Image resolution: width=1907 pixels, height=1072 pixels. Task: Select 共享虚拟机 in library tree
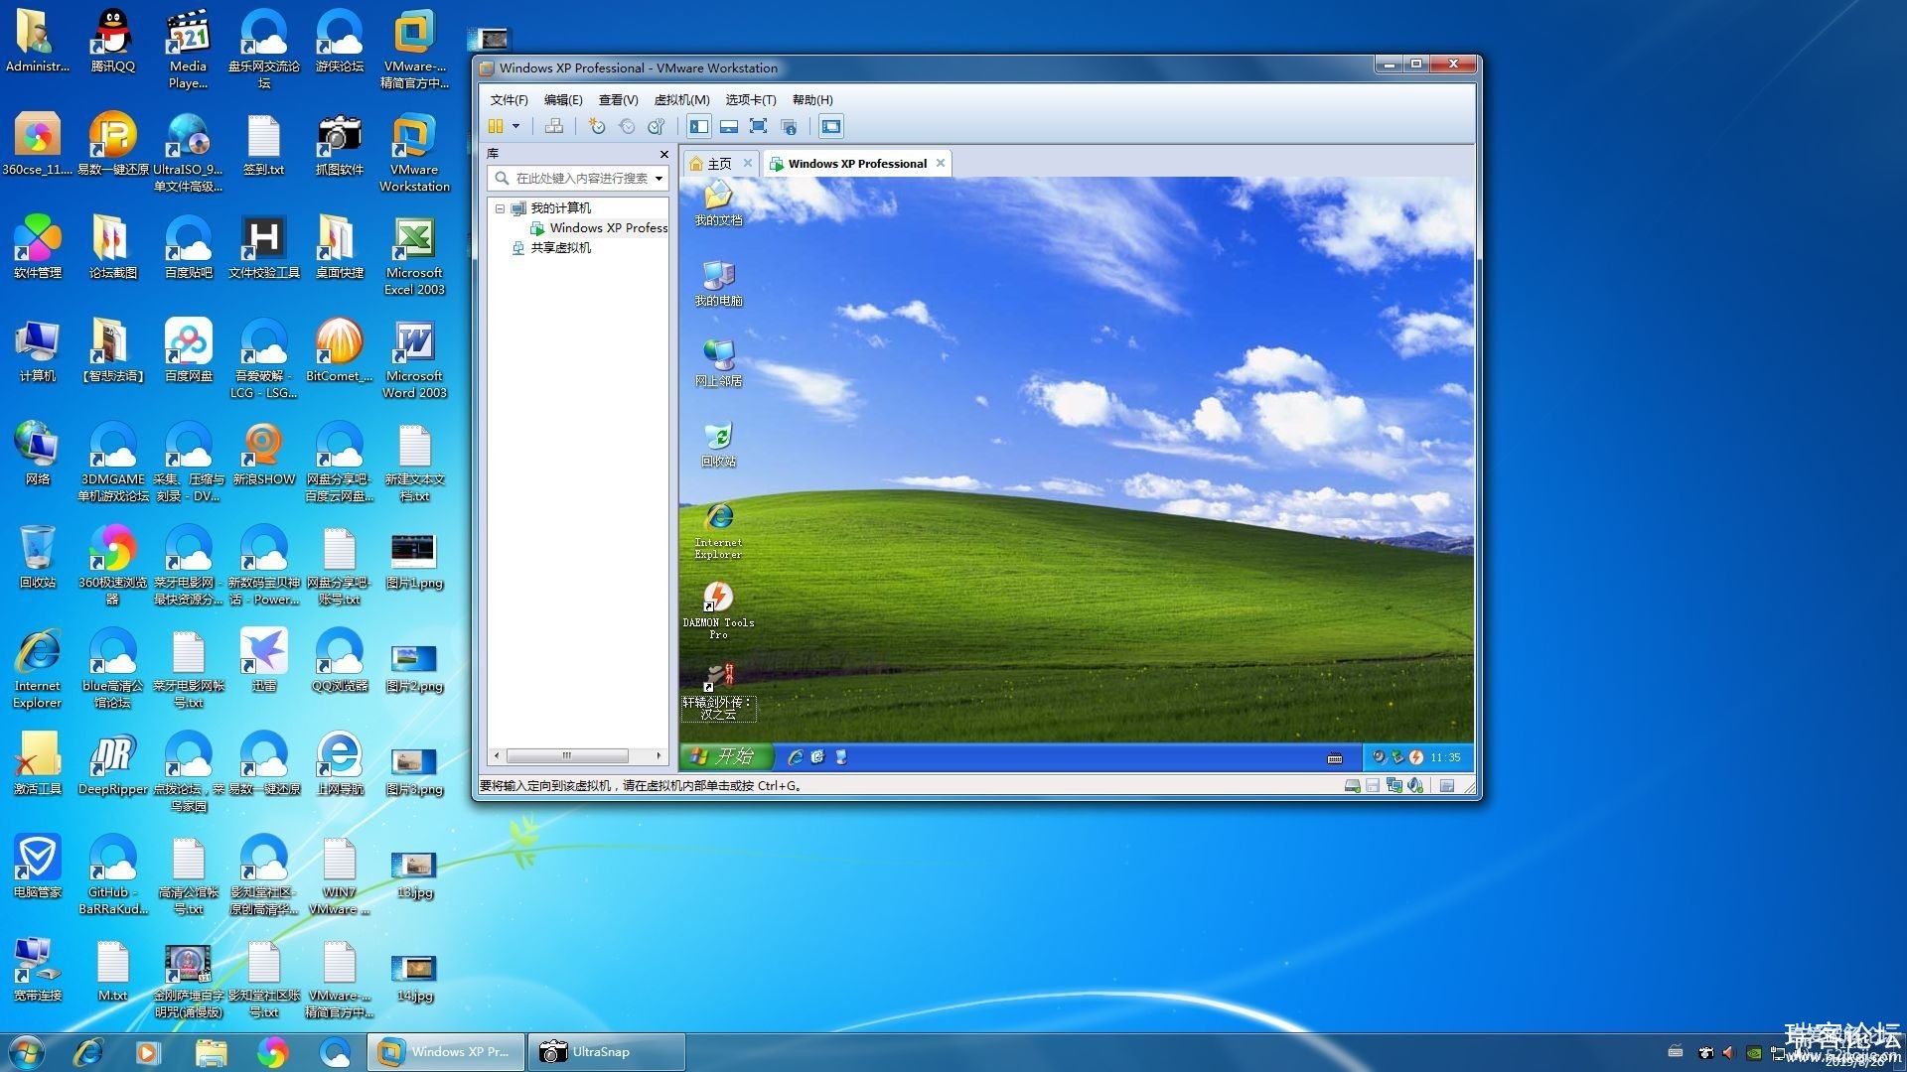click(x=551, y=248)
